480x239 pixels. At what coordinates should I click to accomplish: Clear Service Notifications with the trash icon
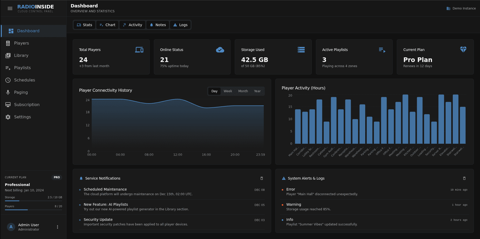pyautogui.click(x=262, y=178)
